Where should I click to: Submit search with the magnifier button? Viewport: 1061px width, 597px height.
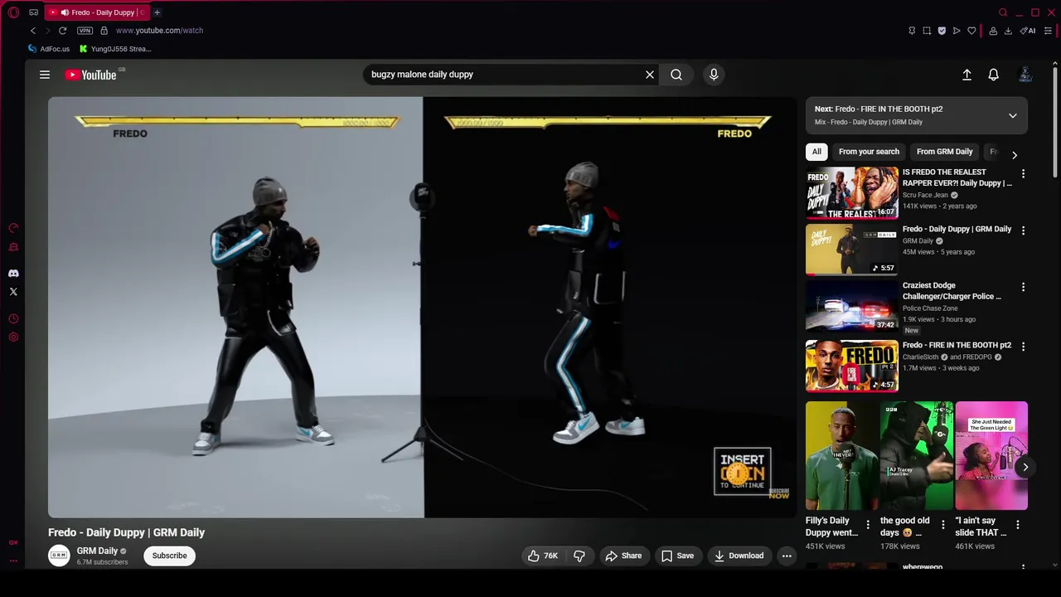click(x=676, y=75)
